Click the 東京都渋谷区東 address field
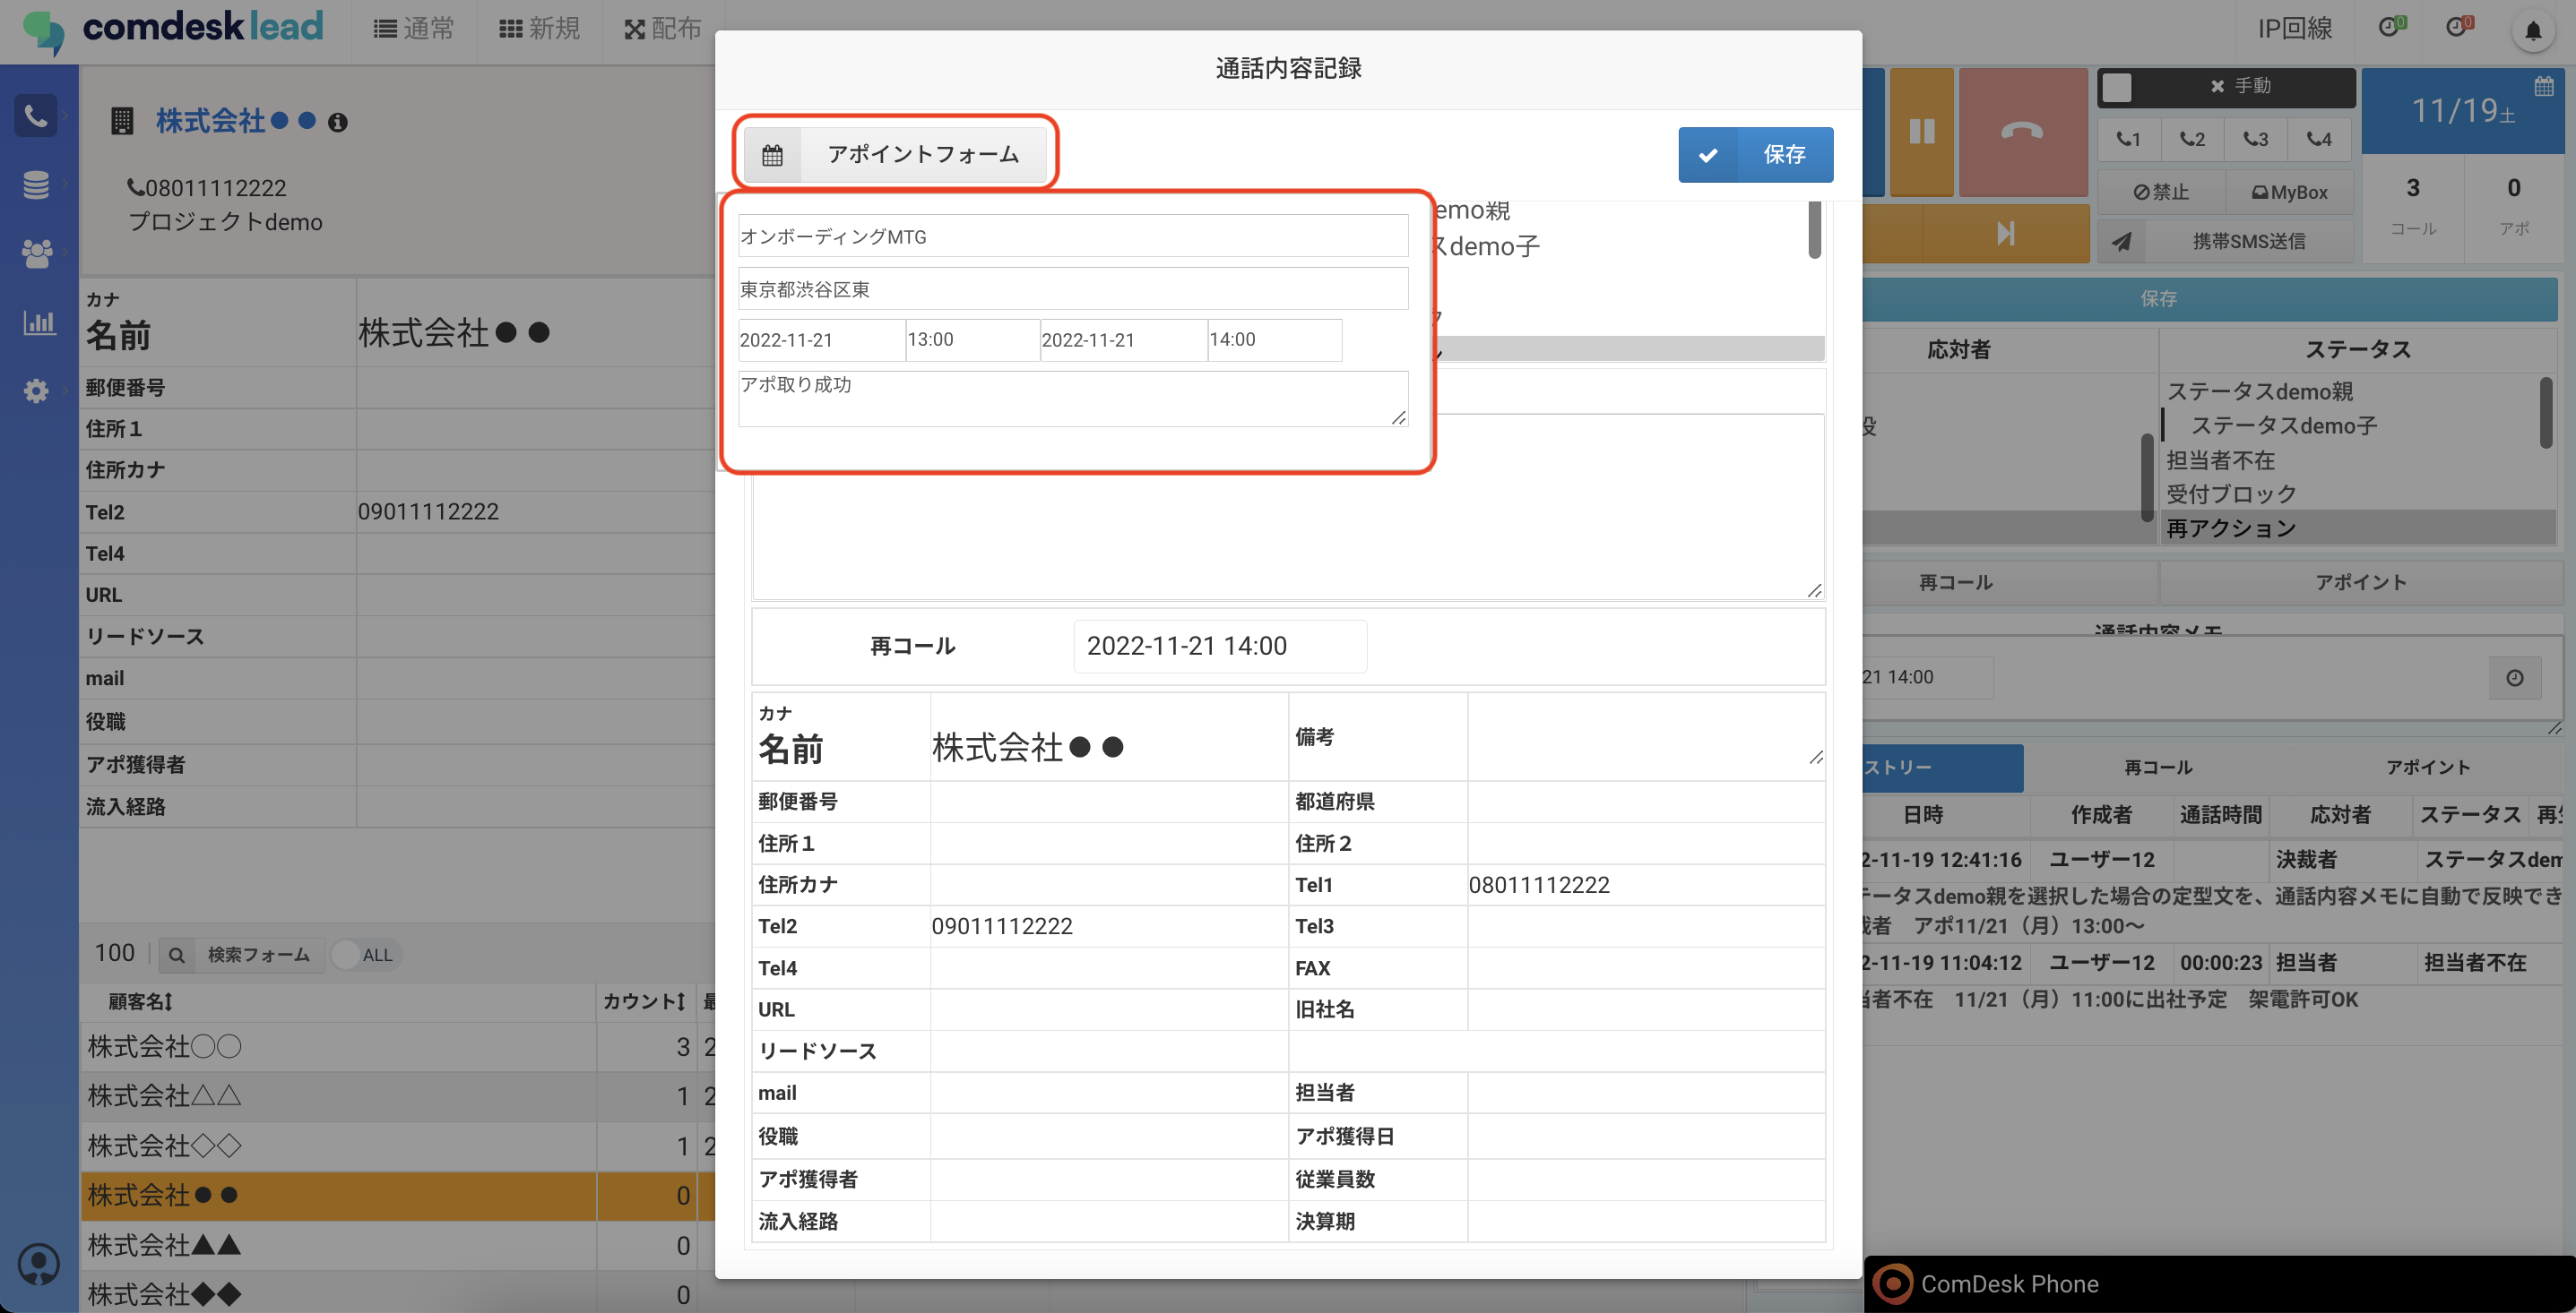Image resolution: width=2576 pixels, height=1313 pixels. click(1073, 290)
